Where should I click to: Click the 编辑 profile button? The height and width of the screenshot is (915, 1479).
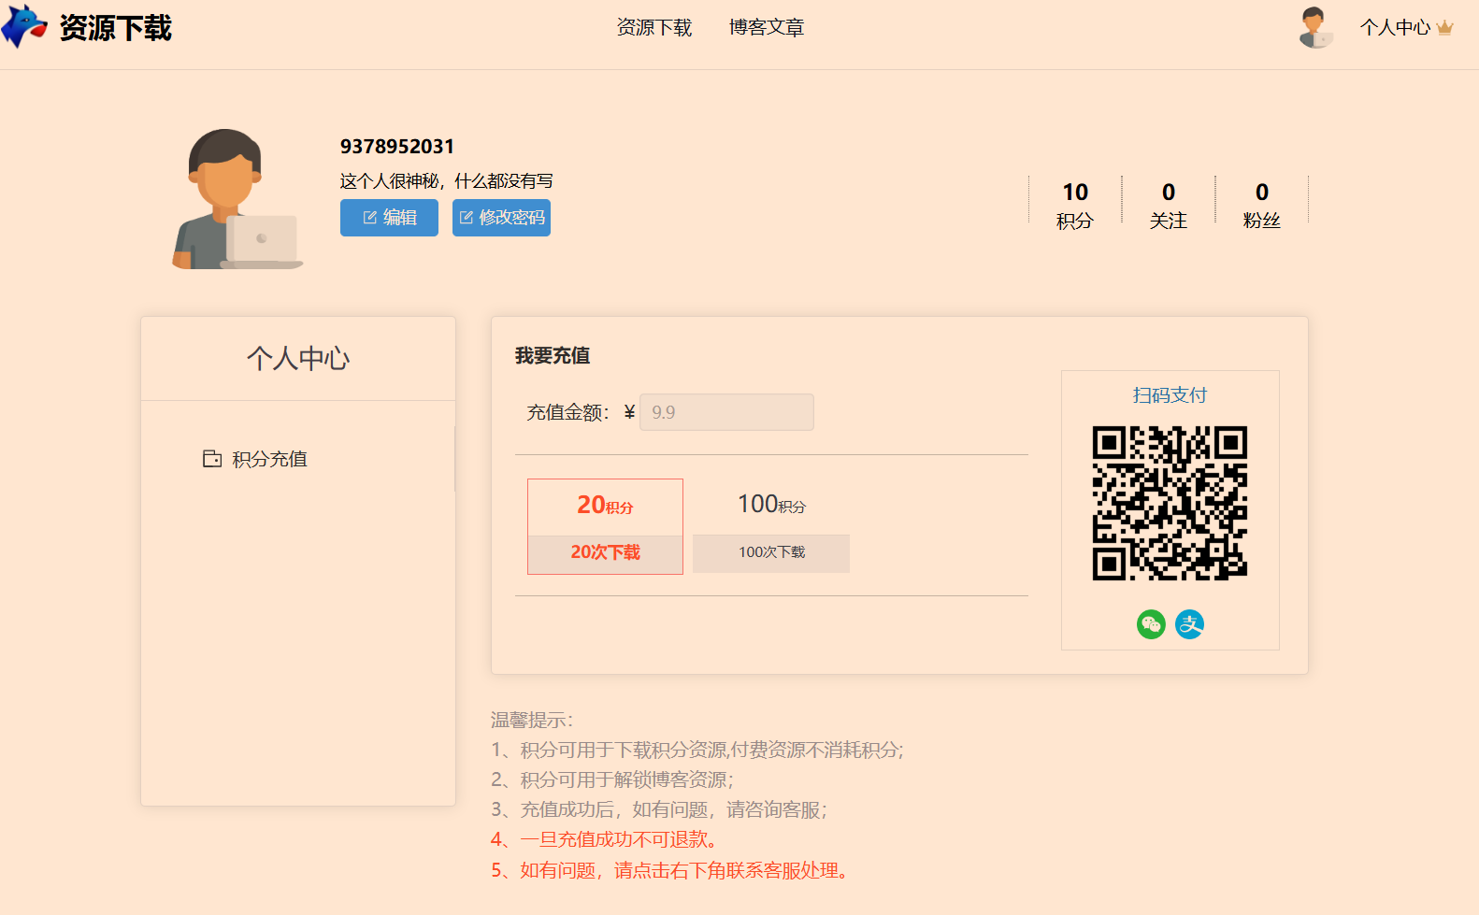(x=389, y=218)
